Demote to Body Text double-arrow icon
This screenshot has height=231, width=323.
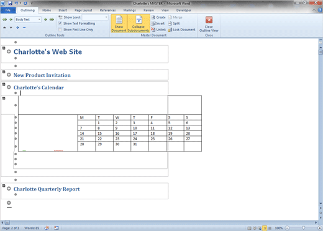52,19
